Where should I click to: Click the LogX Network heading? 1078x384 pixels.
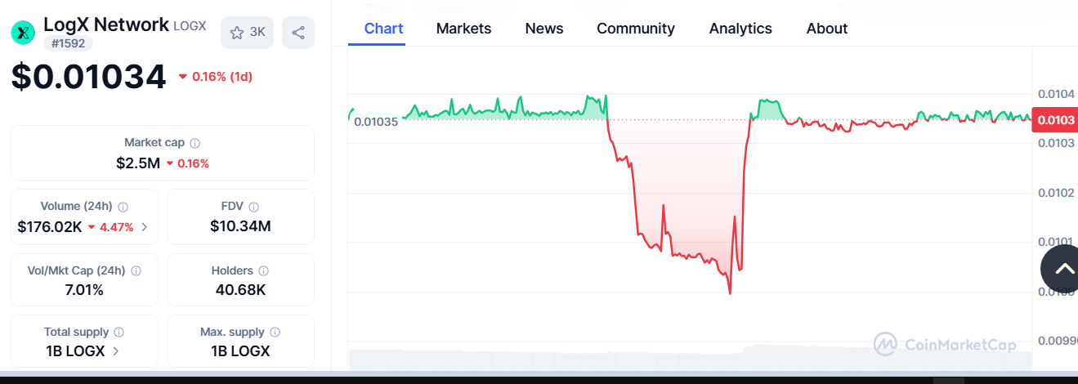106,25
